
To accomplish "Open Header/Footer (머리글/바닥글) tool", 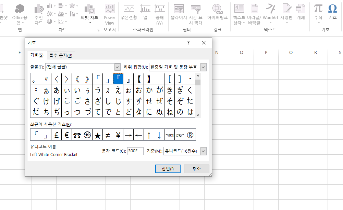I will pyautogui.click(x=254, y=14).
